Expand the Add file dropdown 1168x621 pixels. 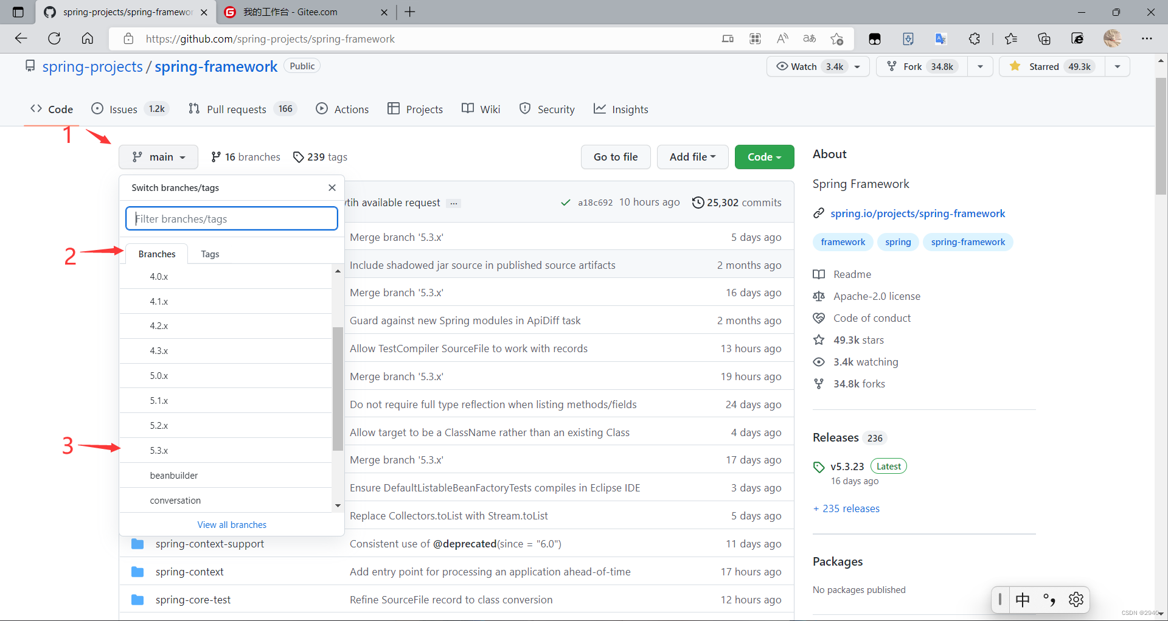[x=692, y=157]
